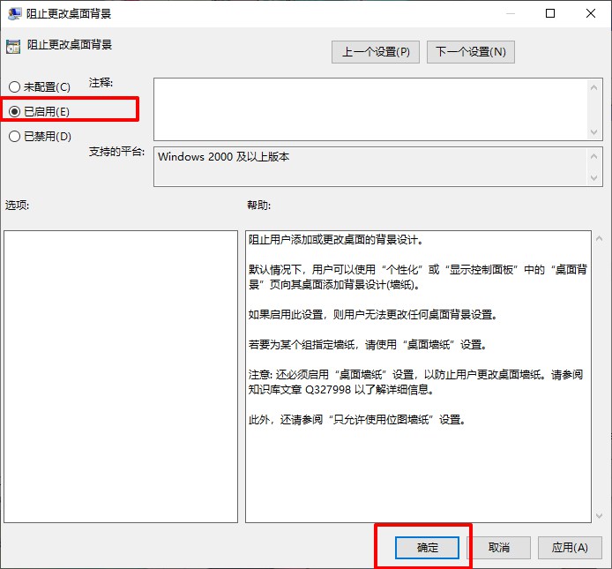The height and width of the screenshot is (569, 612).
Task: Minimize the 阻止更改桌面背景 window
Action: [509, 14]
